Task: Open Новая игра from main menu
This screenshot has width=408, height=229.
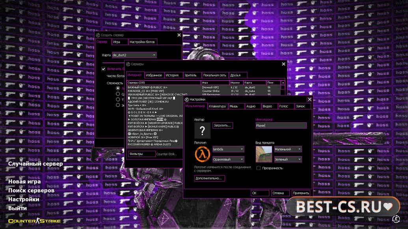Action: [24, 181]
